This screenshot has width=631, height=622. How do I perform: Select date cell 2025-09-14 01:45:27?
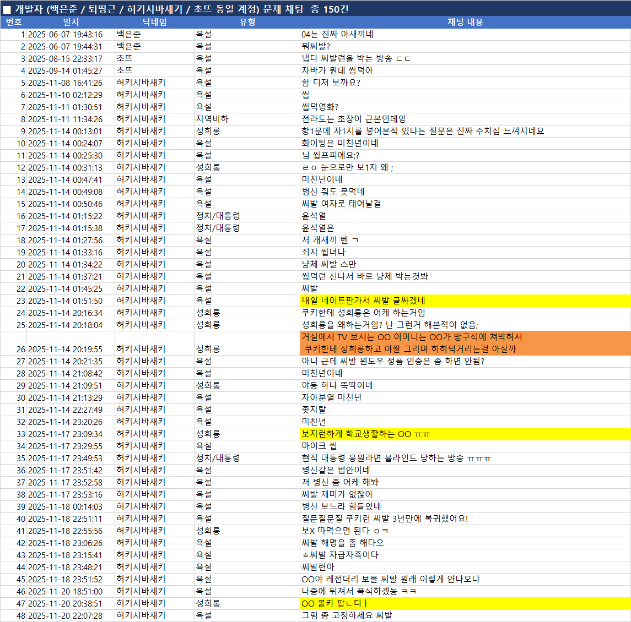point(71,71)
